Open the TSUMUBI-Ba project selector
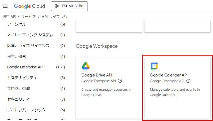This screenshot has width=213, height=121. click(x=69, y=6)
